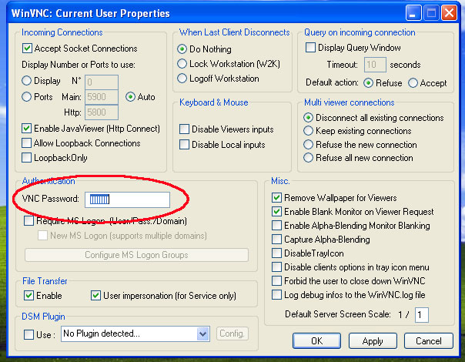Check Require MS Logon checkbox
465x362 pixels.
(x=28, y=221)
